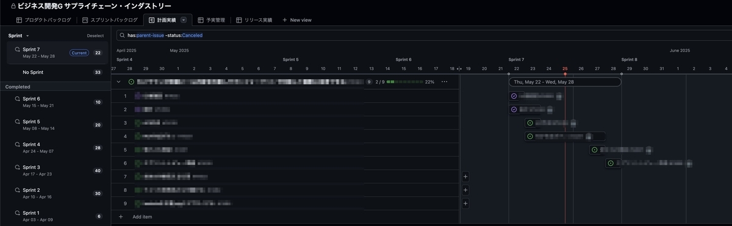
Task: Click the board layout icon on スプリントバックログ
Action: 85,20
